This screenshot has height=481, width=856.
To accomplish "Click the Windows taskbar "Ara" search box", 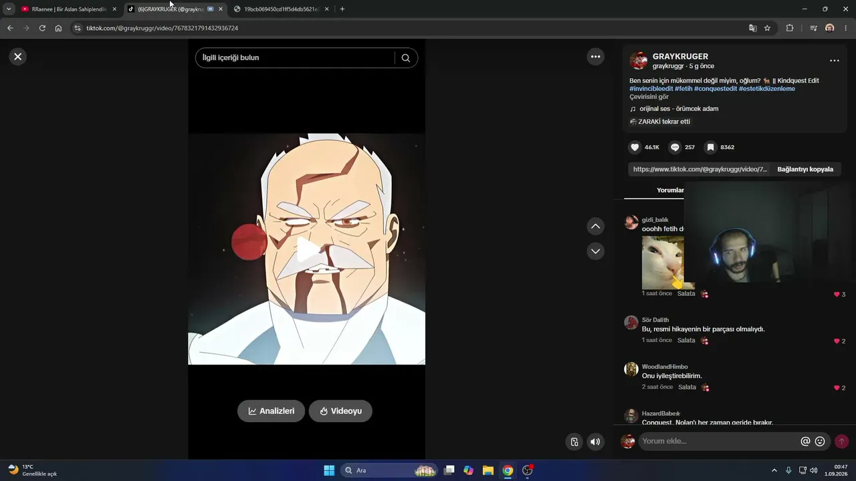I will [390, 470].
